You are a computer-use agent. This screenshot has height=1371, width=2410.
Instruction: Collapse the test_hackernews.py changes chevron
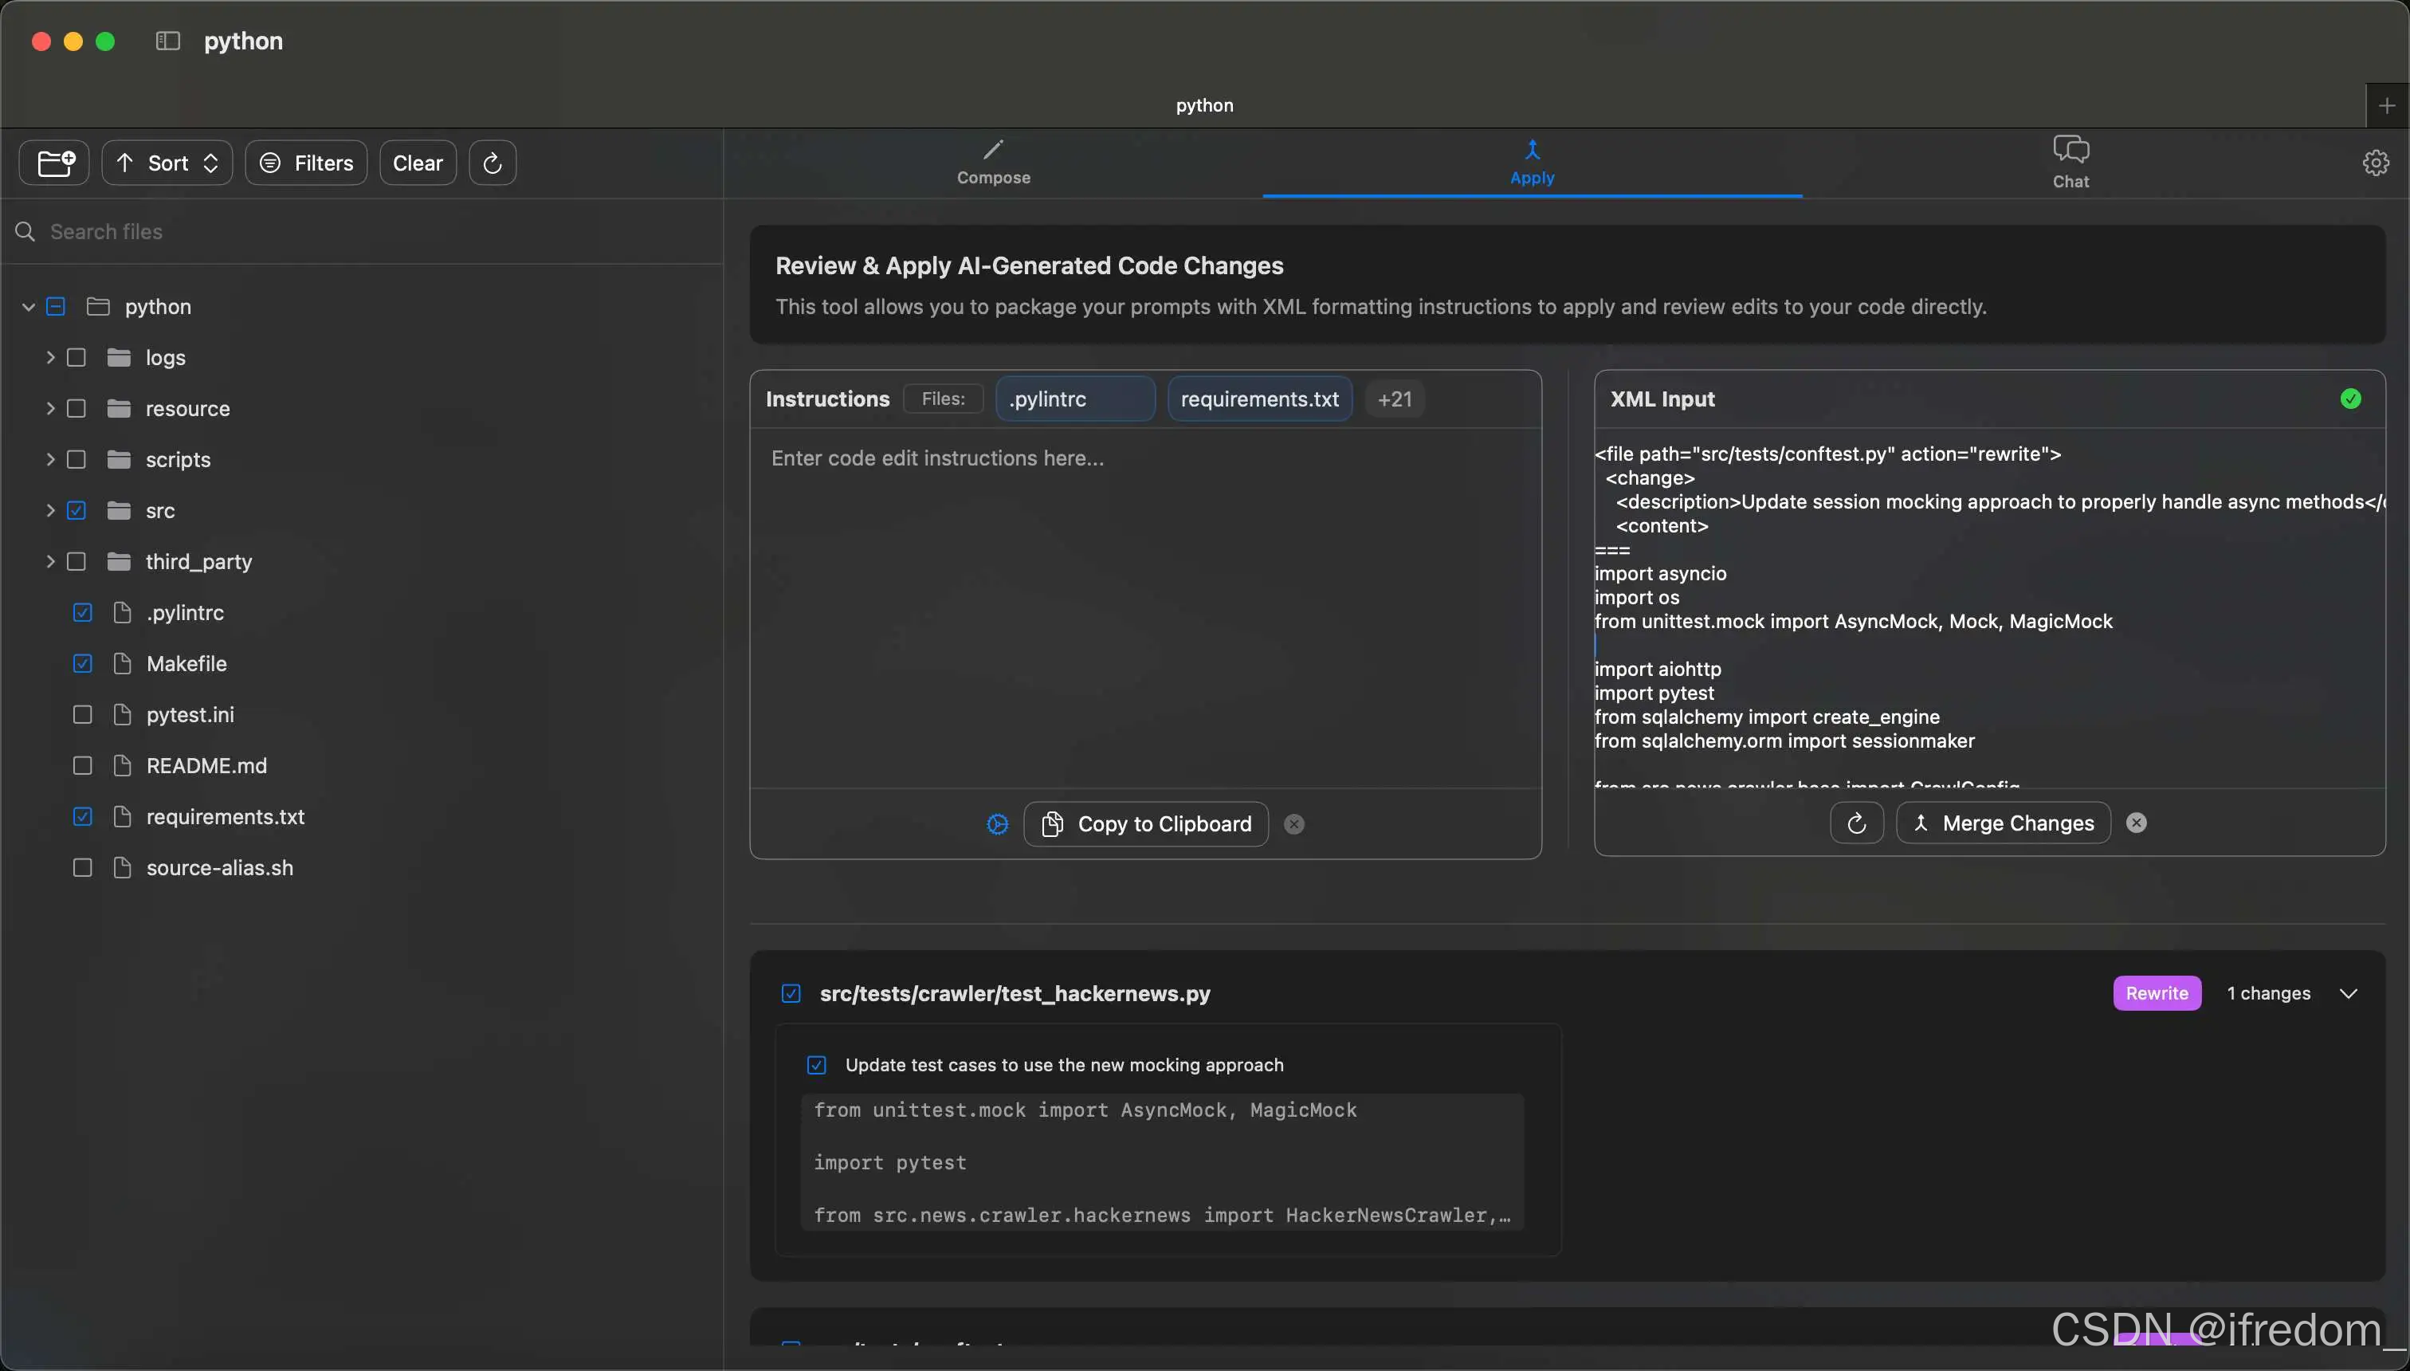[2348, 993]
